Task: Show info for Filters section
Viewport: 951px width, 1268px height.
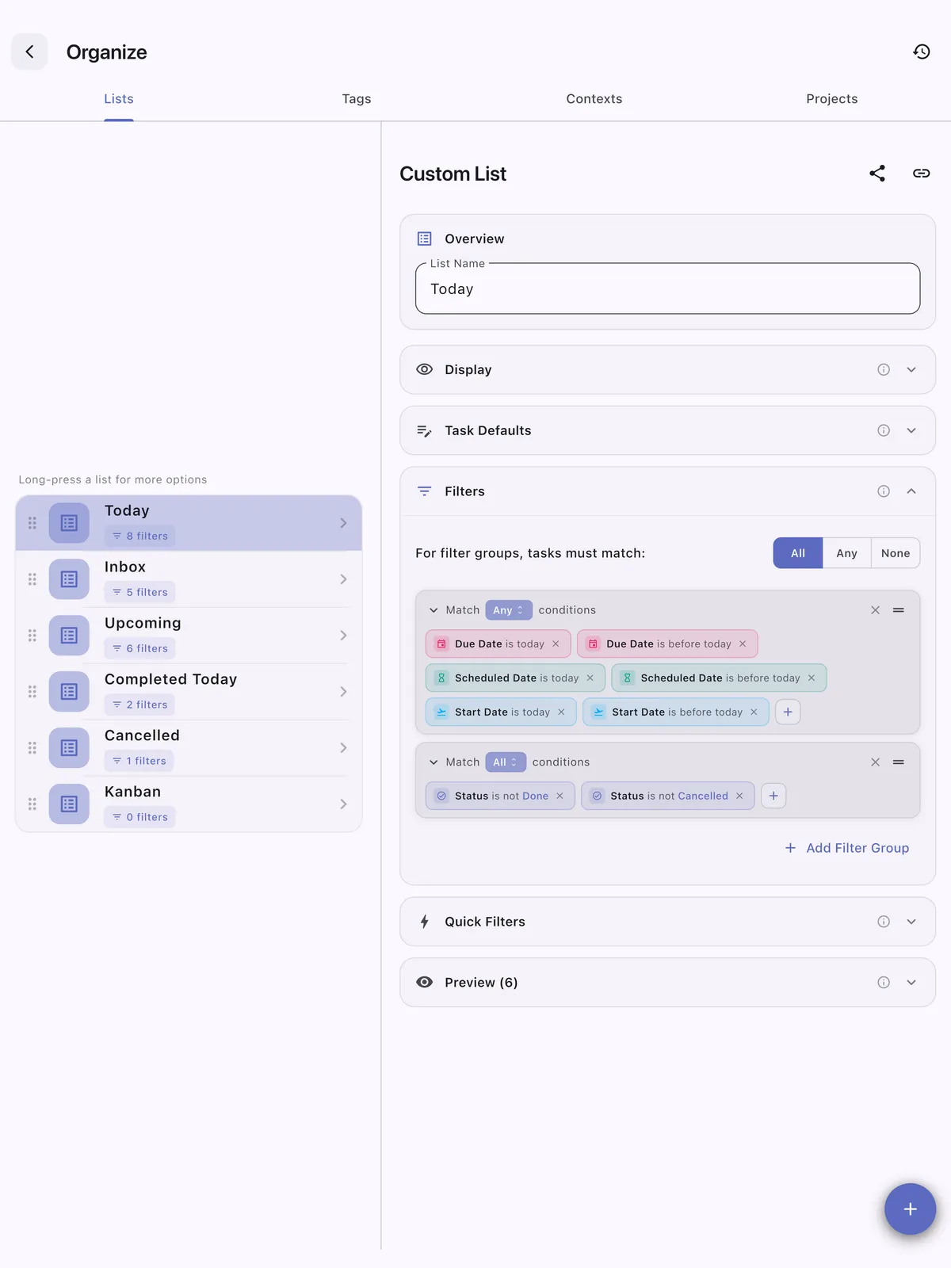Action: pos(884,491)
